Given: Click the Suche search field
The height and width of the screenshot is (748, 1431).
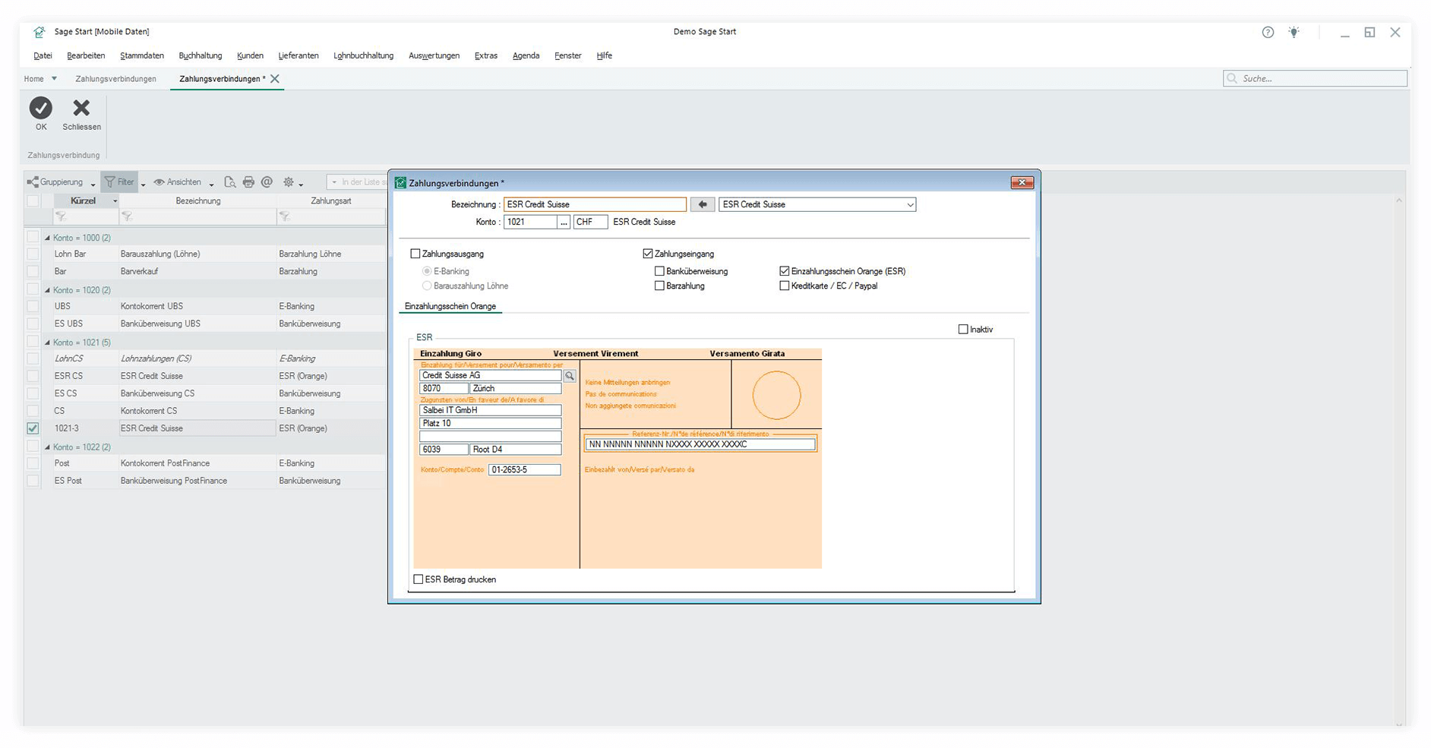Looking at the screenshot, I should (x=1315, y=78).
